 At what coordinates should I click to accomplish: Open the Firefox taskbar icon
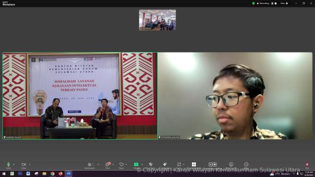coord(61,174)
